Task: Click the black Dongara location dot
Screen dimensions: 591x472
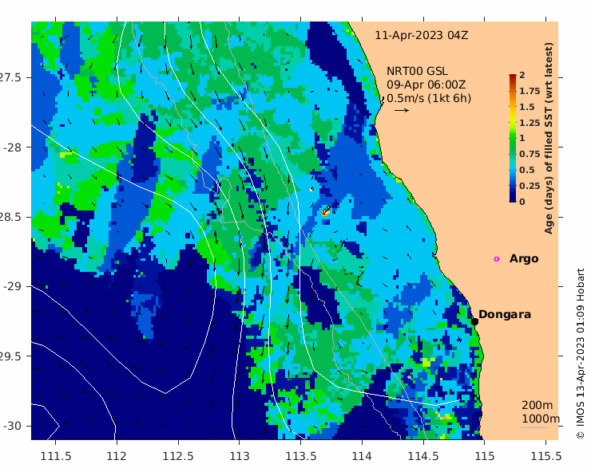Action: click(474, 321)
